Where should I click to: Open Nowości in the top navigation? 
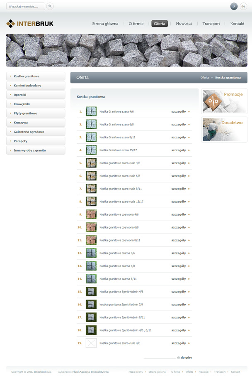coord(184,24)
